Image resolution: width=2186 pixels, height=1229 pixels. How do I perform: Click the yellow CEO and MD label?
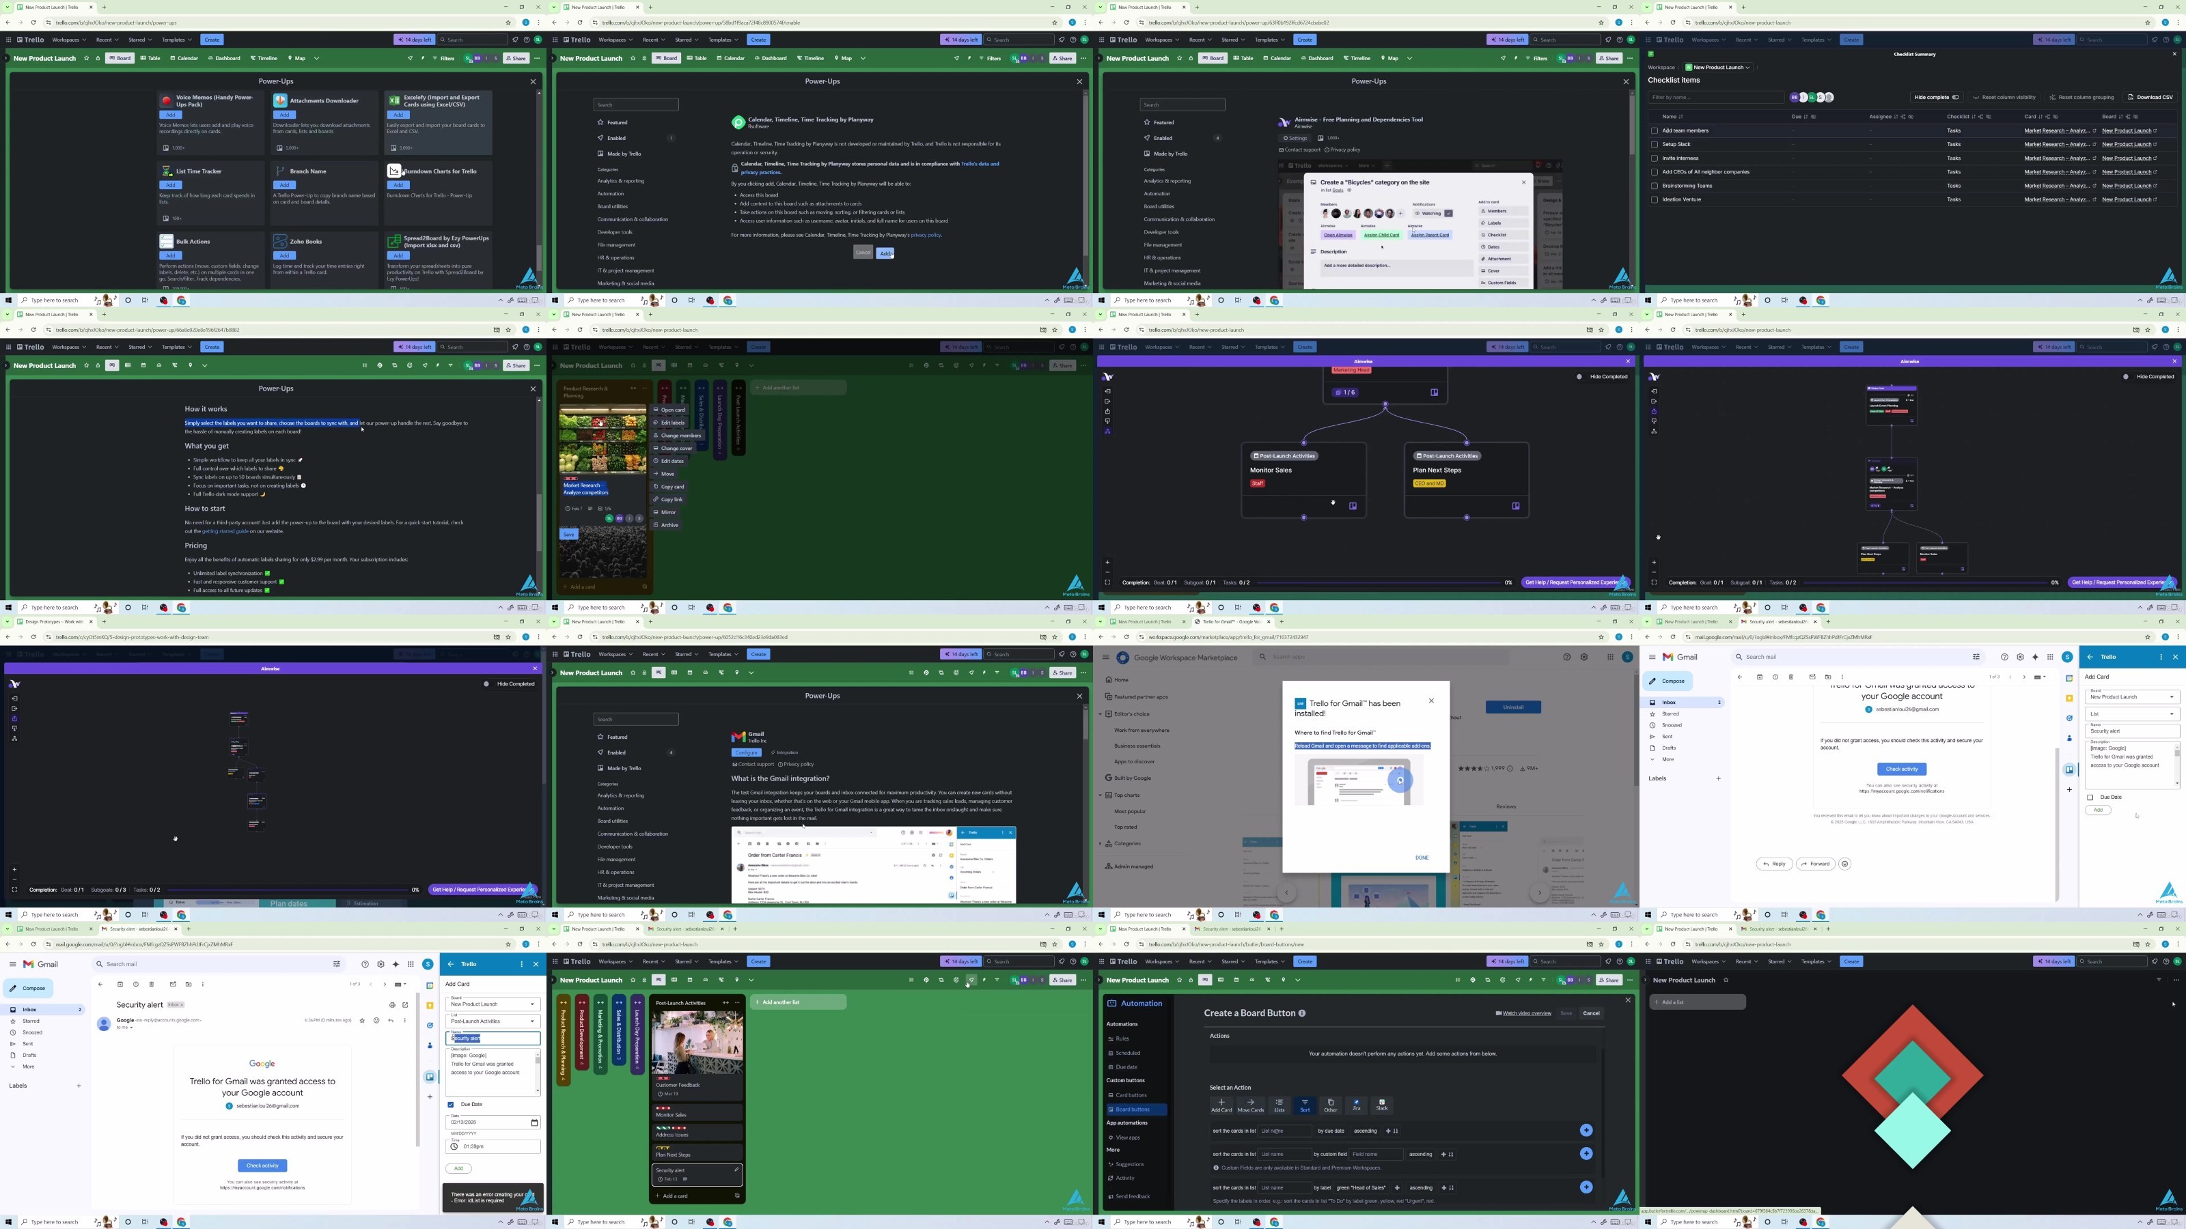[1429, 483]
